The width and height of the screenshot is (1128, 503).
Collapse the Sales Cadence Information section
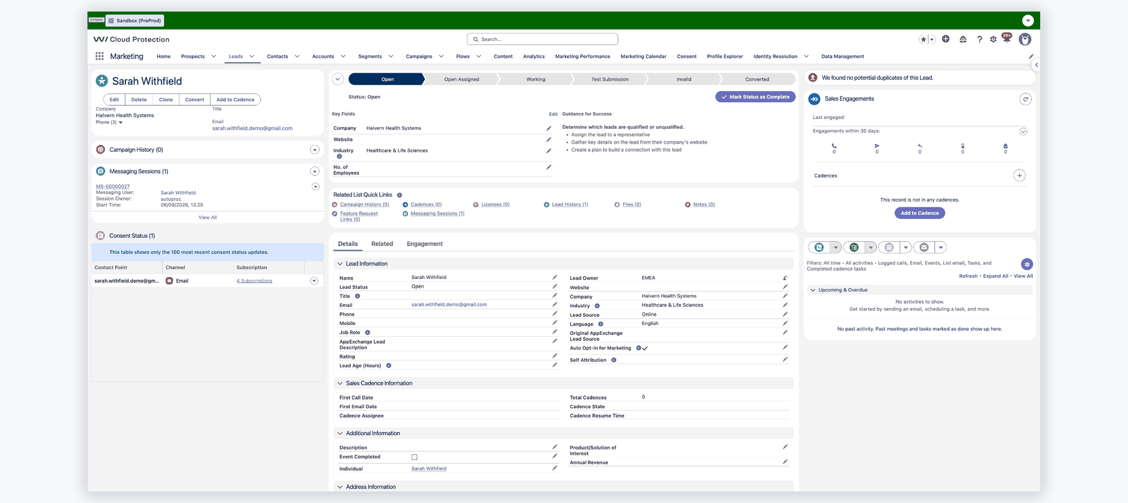[340, 383]
